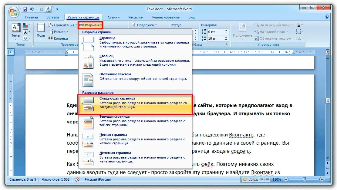Click the 0 пт spacing before field
The width and height of the screenshot is (337, 190).
[216, 32]
